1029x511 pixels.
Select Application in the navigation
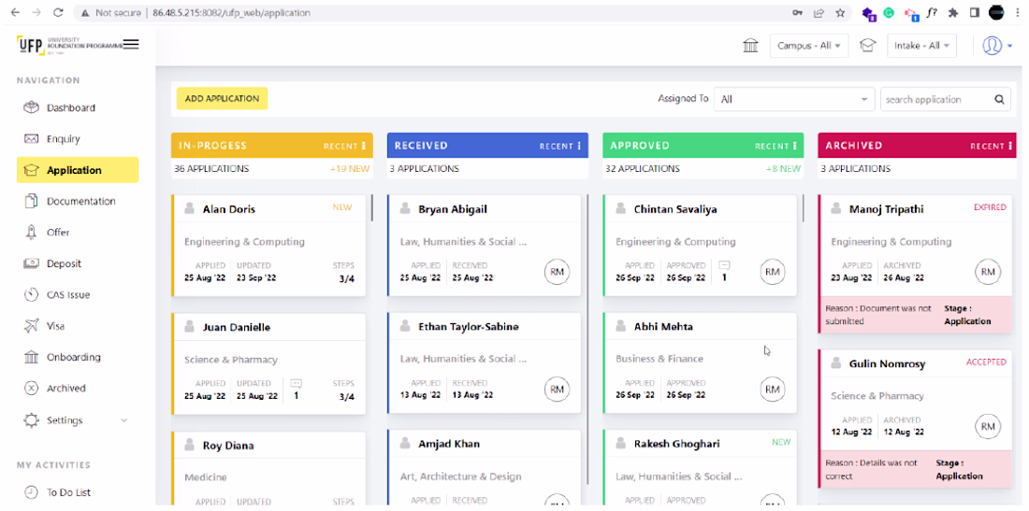point(78,170)
